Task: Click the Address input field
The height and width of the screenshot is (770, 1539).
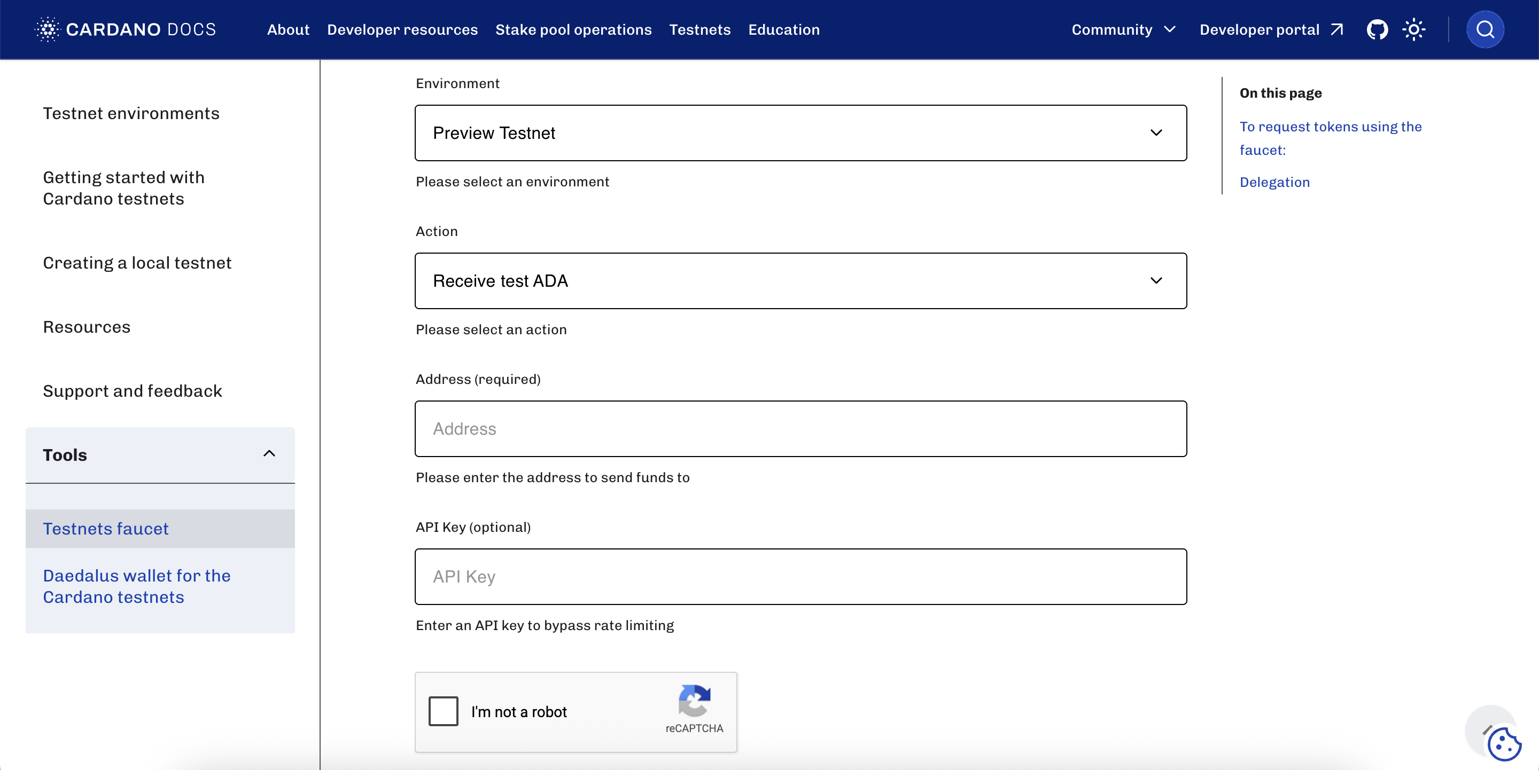Action: [x=800, y=429]
